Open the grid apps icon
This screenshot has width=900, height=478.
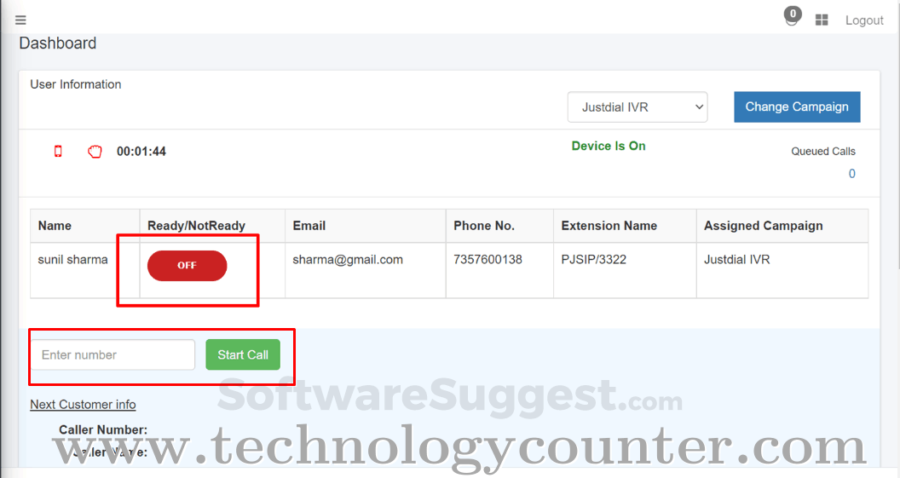click(x=822, y=20)
